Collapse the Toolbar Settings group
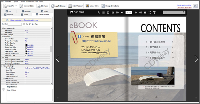The width and height of the screenshot is (200, 104). [2, 35]
